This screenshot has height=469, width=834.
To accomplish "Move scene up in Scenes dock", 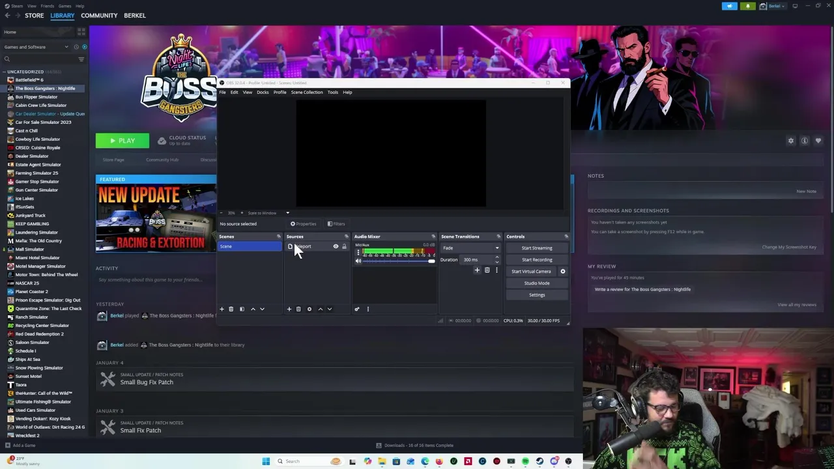I will [x=253, y=309].
